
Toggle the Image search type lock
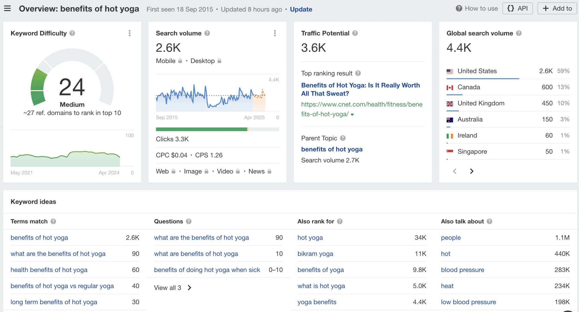[206, 171]
